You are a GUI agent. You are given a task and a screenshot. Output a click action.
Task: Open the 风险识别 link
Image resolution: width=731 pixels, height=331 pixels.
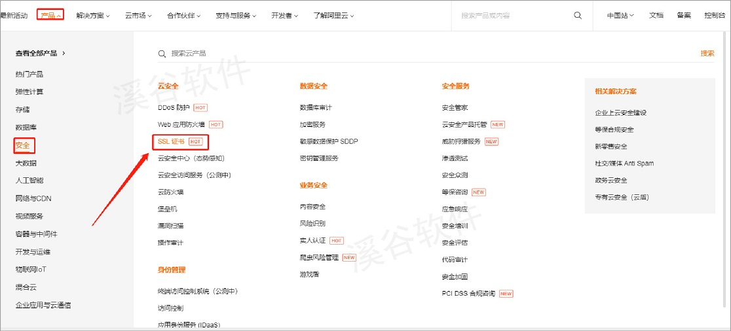coord(312,224)
